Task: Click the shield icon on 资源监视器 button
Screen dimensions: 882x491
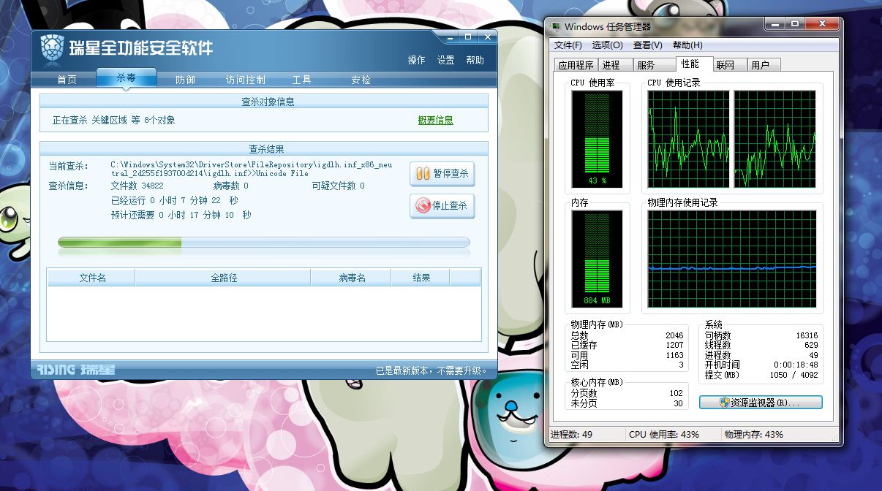Action: click(725, 403)
